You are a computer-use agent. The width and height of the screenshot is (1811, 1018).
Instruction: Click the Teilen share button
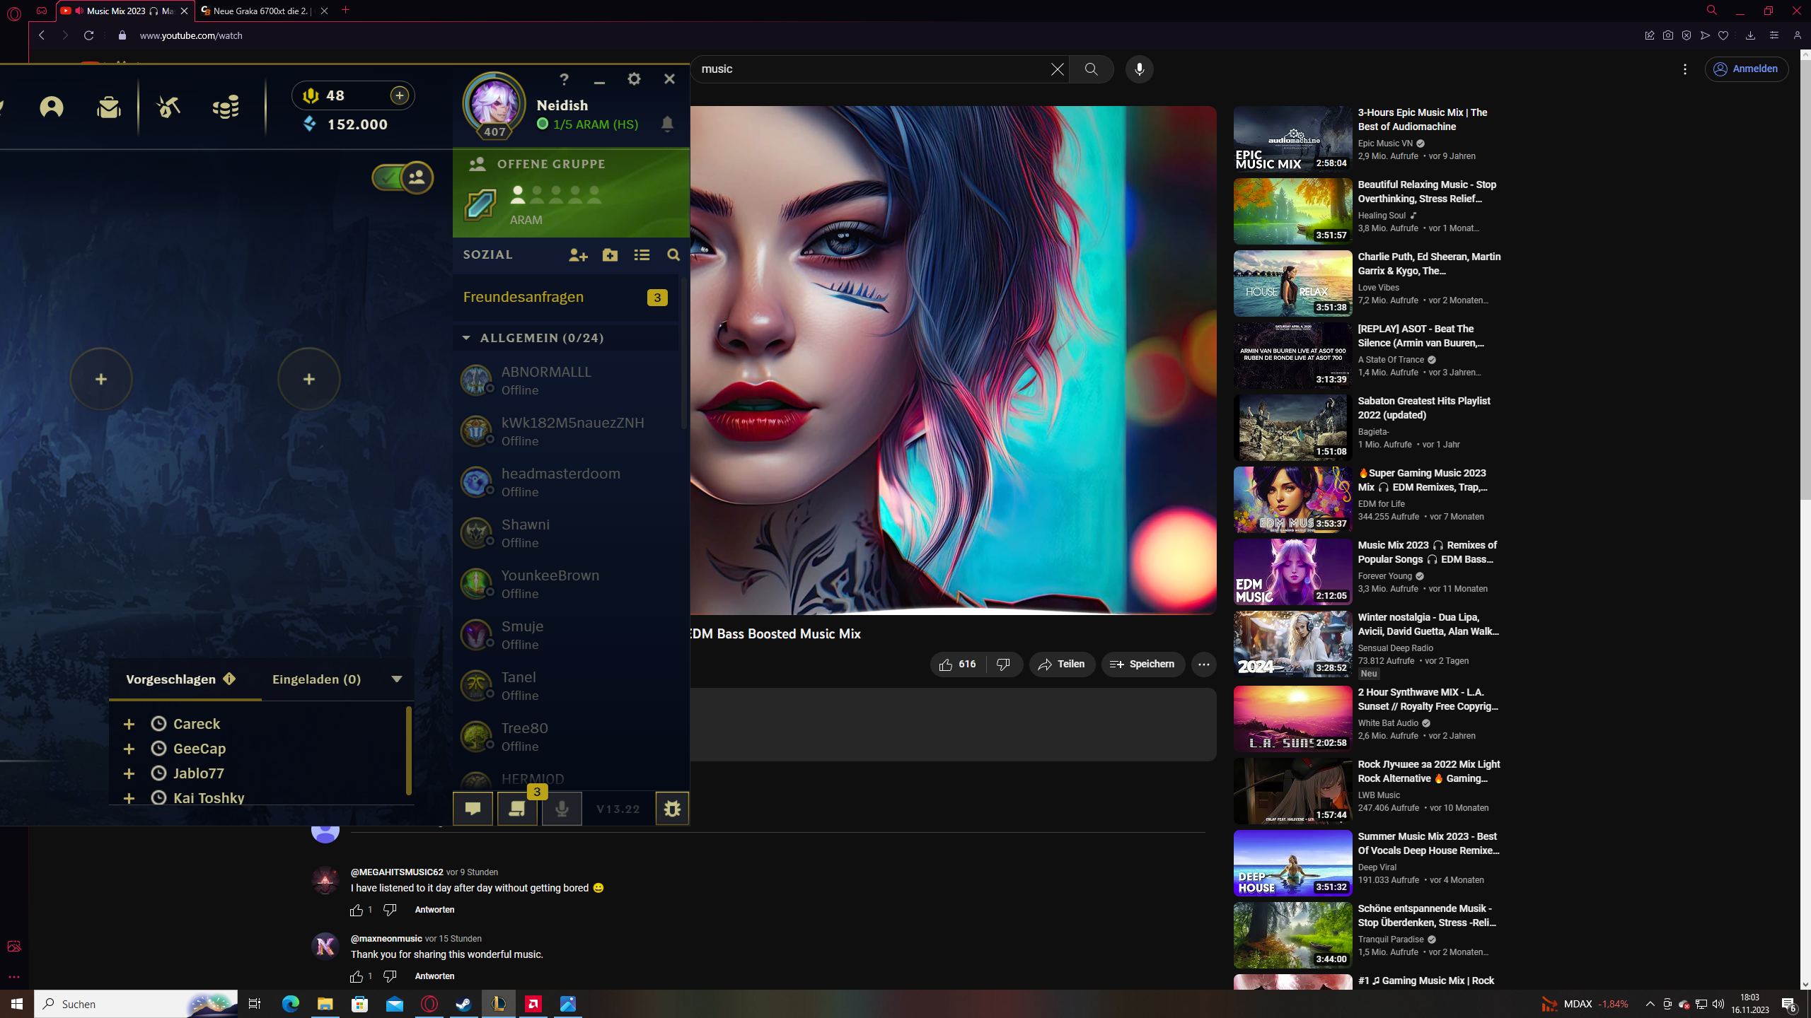[1062, 665]
